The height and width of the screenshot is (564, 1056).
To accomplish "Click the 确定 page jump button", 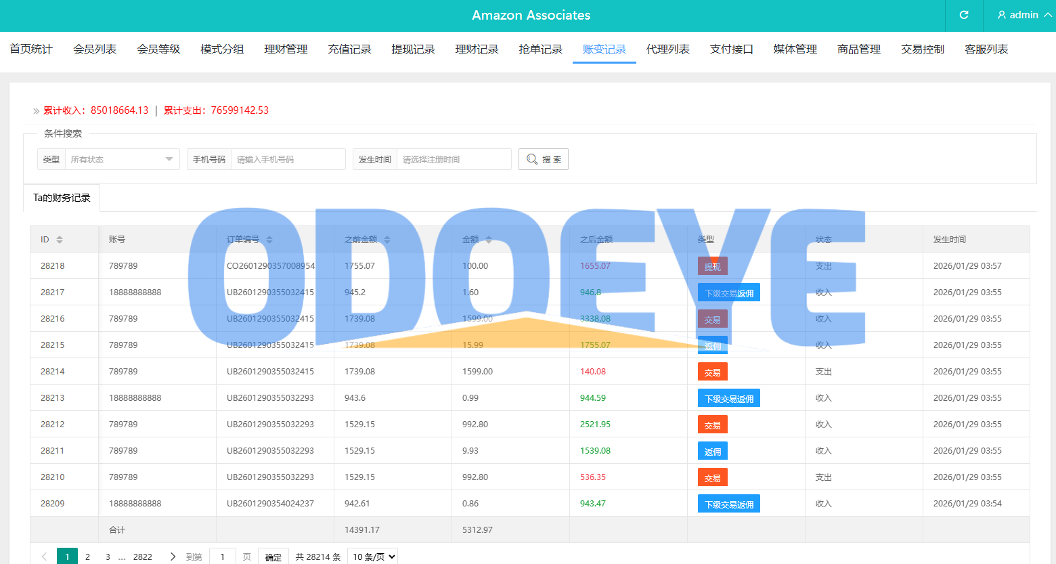I will [x=273, y=557].
